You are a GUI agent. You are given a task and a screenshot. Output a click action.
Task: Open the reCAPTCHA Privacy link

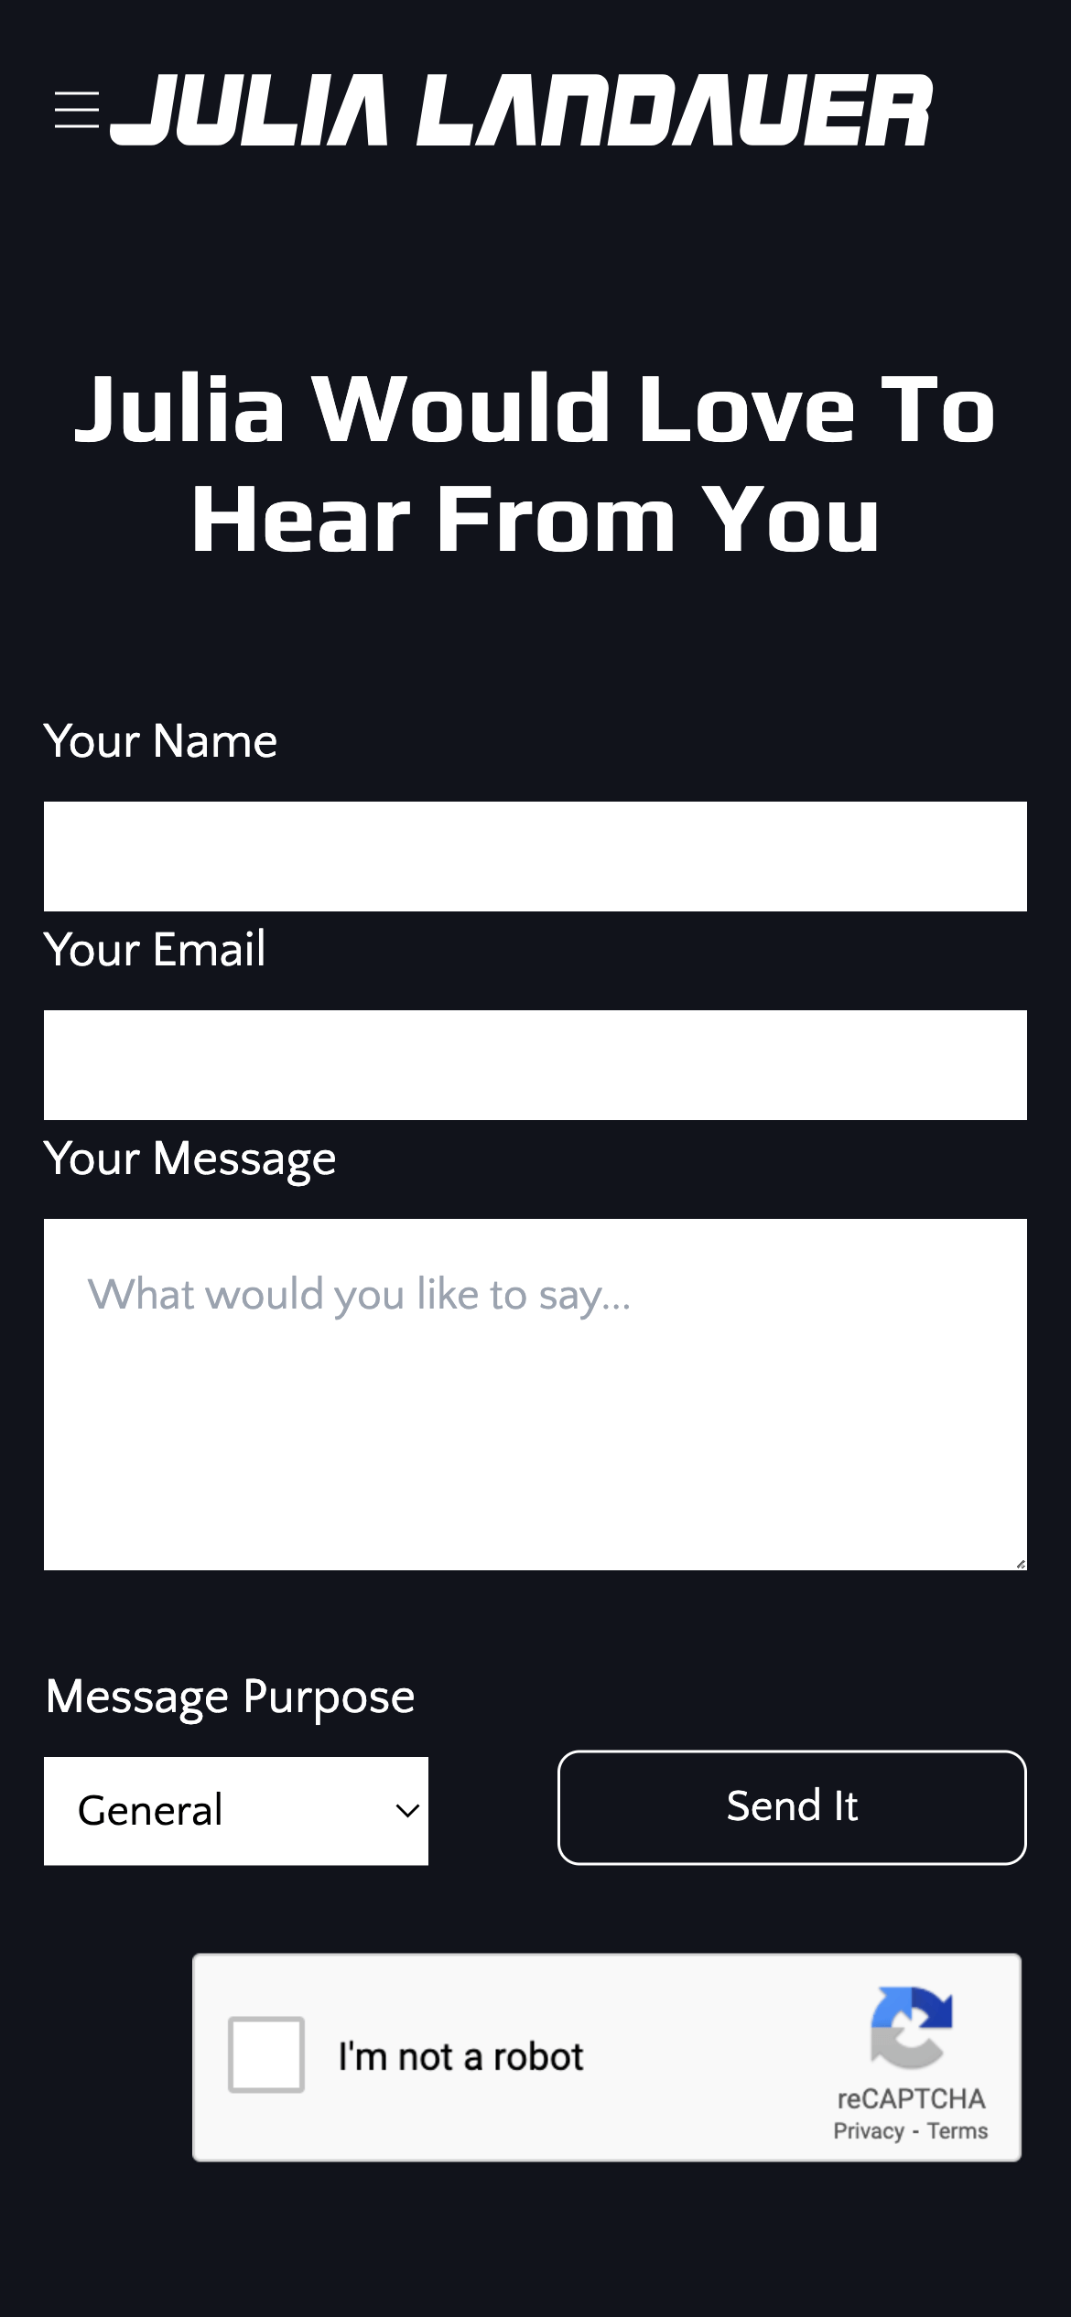coord(868,2131)
